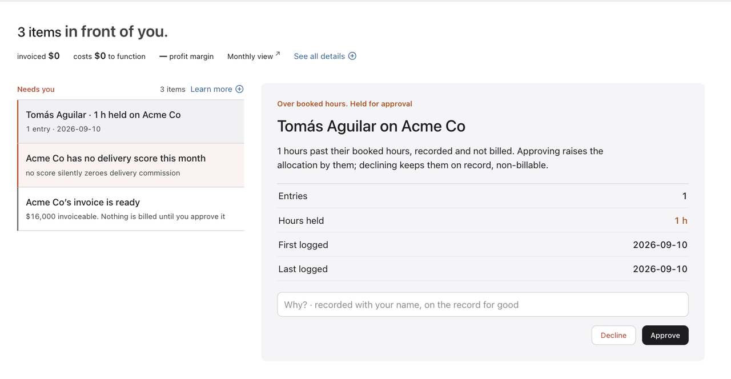Click the Needs you heading

(36, 89)
